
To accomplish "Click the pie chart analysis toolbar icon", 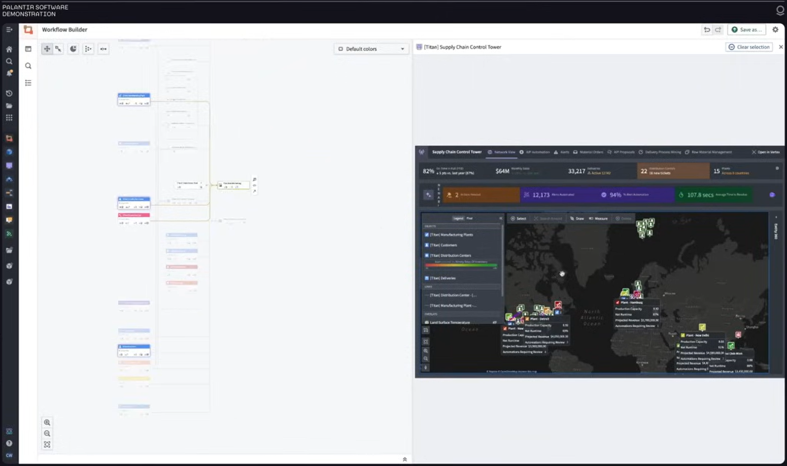I will pos(73,49).
